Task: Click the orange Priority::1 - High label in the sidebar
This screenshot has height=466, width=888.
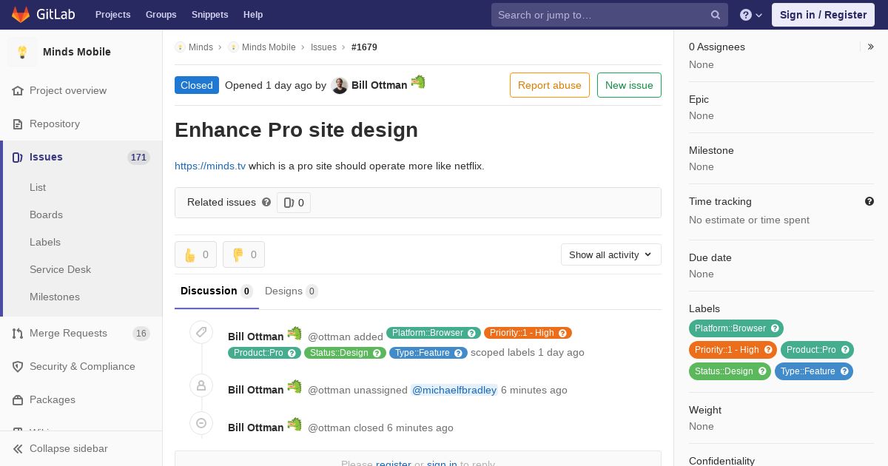Action: click(733, 350)
